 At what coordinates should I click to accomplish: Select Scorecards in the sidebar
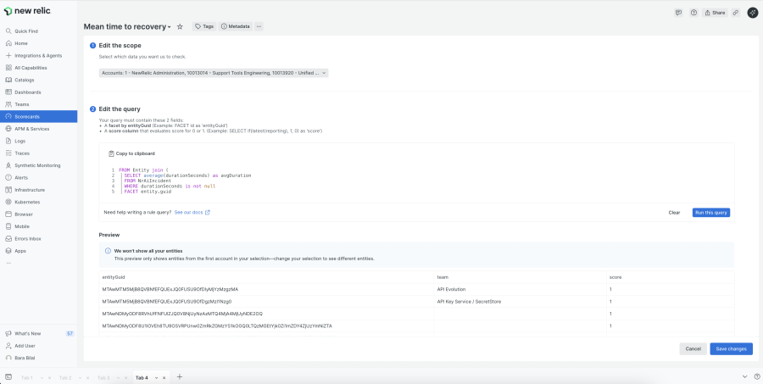pyautogui.click(x=38, y=116)
